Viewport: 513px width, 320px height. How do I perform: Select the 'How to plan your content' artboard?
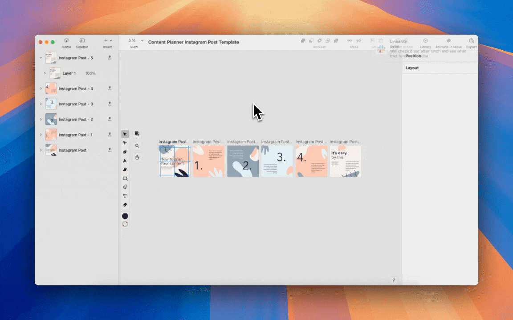coord(174,161)
